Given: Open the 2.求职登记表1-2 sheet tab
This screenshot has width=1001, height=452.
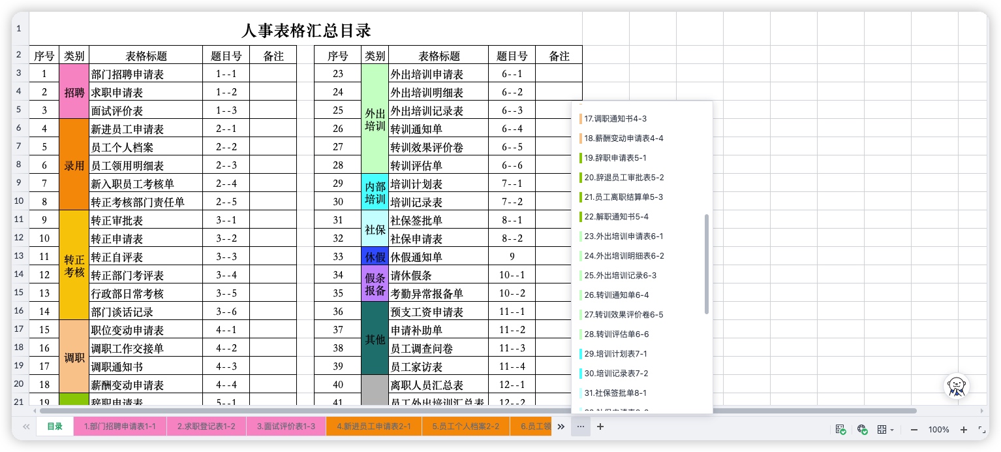Looking at the screenshot, I should [206, 426].
